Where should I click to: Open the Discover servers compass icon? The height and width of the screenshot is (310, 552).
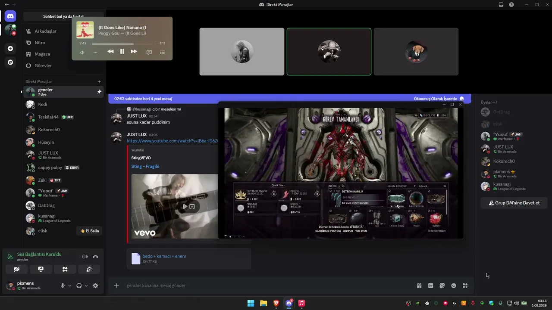coord(10,62)
